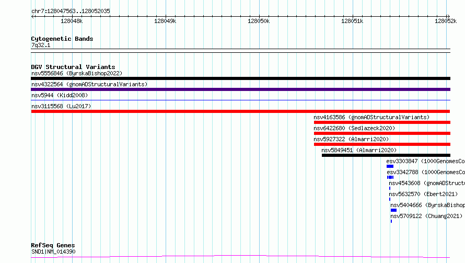Open nsv3115568 (Lu2017) label
465x263 pixels.
61,106
